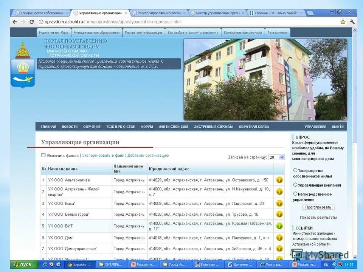Screen dimensions: 363x272
Task: Click the info icon in УК ООО 'ВИТ' row
Action: click(x=279, y=226)
